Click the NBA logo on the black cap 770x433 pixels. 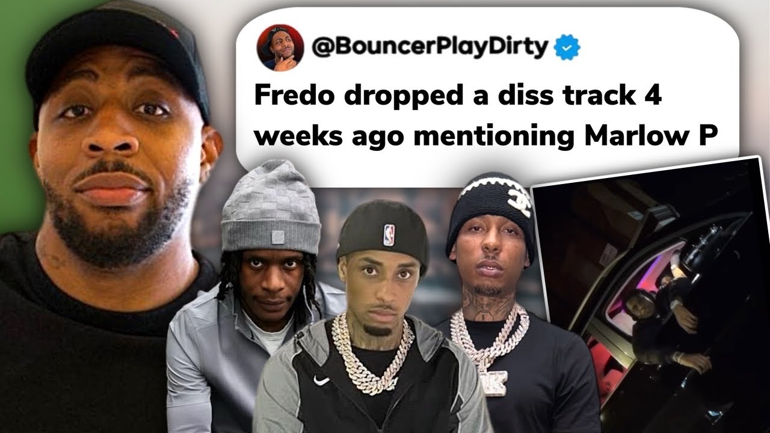[x=389, y=235]
